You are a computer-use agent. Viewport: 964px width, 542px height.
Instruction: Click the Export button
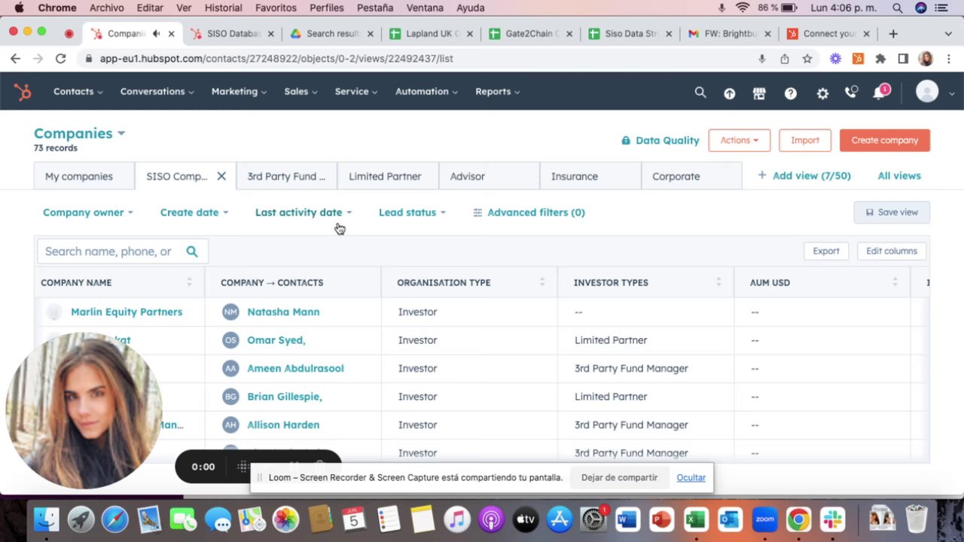(826, 251)
